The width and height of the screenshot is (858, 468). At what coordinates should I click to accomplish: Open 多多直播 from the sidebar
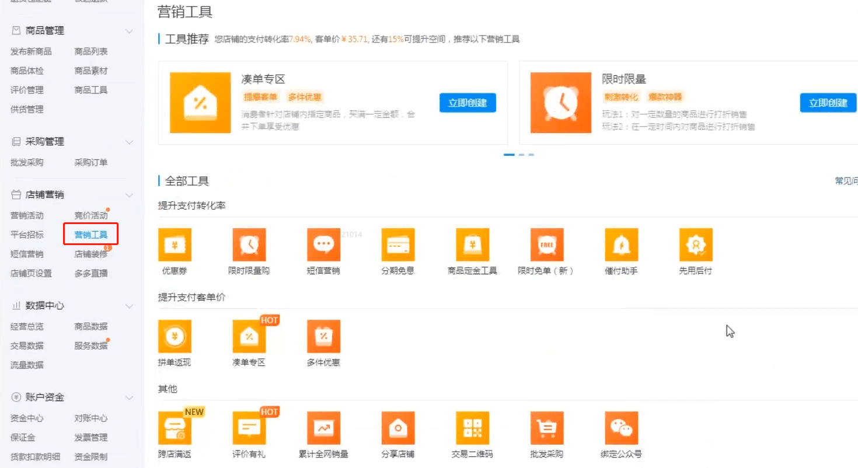coord(91,273)
